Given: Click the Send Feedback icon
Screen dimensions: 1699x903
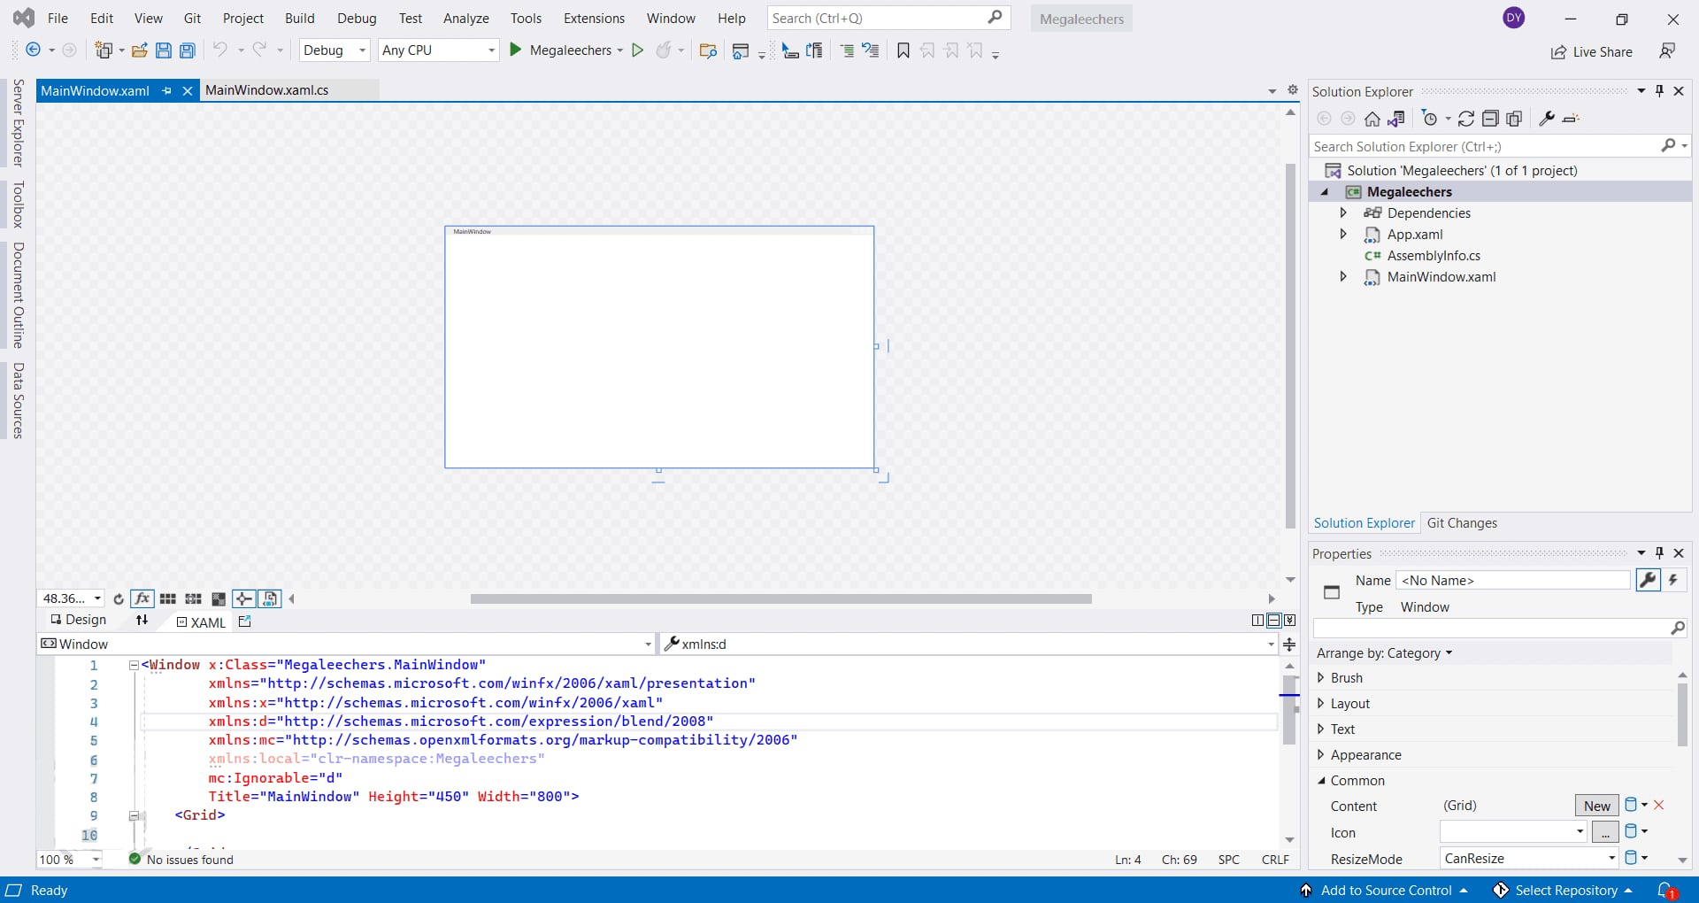Looking at the screenshot, I should pos(1667,51).
